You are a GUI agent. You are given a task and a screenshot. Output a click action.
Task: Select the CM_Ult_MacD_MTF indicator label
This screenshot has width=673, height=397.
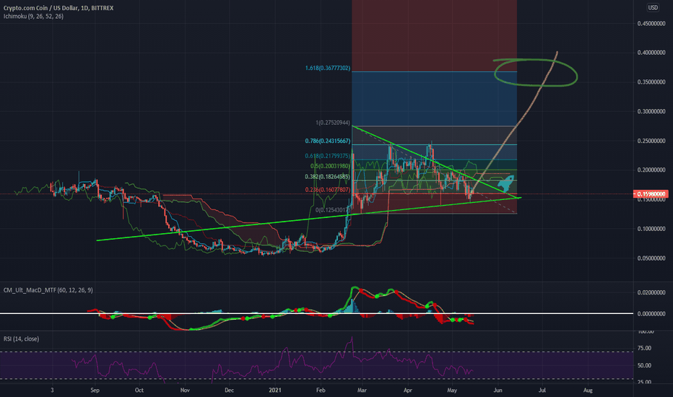click(48, 290)
